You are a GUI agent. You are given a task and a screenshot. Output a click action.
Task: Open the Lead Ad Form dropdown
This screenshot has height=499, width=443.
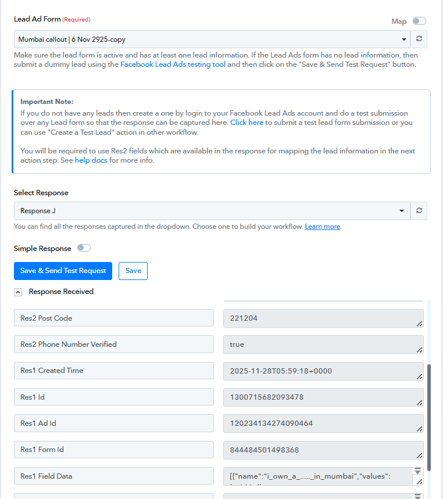click(x=212, y=40)
